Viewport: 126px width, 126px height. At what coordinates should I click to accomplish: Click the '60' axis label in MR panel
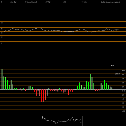pyautogui.click(x=123, y=79)
